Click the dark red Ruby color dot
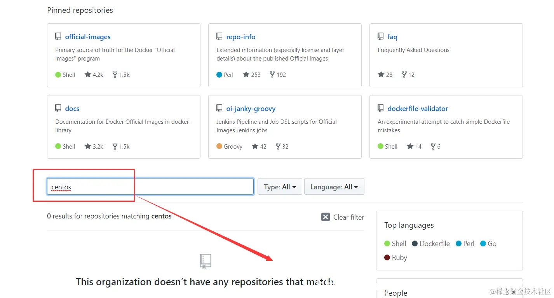The image size is (554, 298). click(x=387, y=258)
